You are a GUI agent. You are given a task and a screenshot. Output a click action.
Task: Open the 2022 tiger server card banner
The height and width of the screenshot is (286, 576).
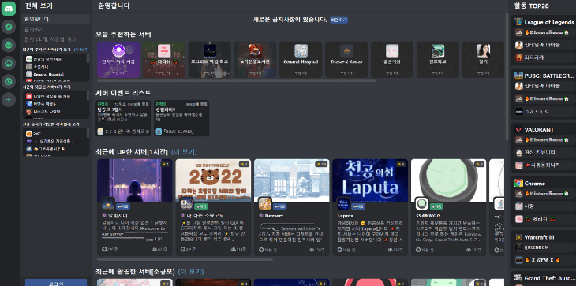coord(213,180)
